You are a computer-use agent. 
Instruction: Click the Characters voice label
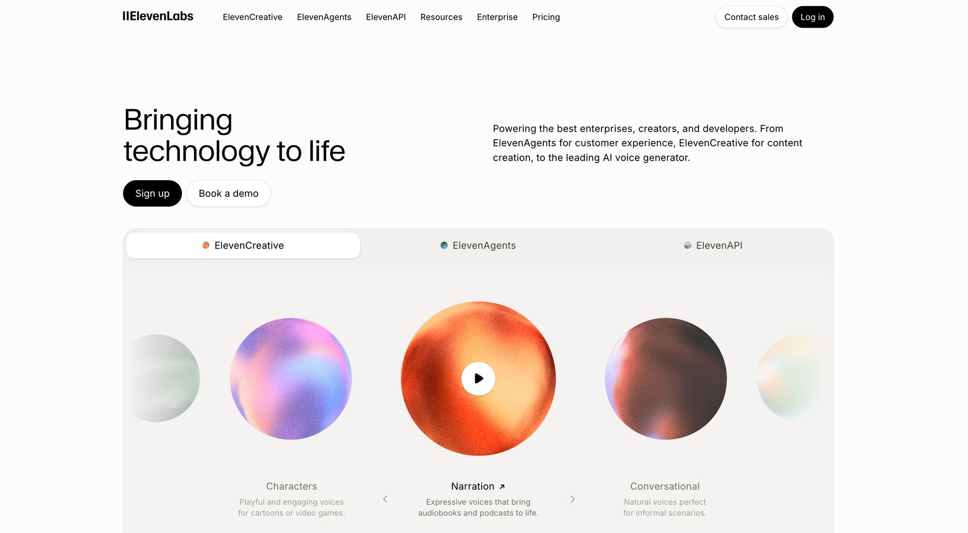[292, 486]
